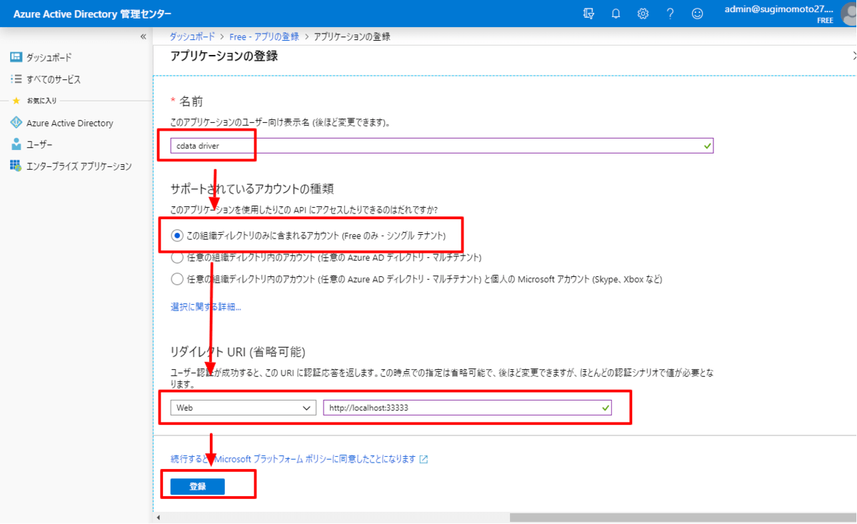The width and height of the screenshot is (857, 524).
Task: Click the application name input field
Action: pos(442,146)
